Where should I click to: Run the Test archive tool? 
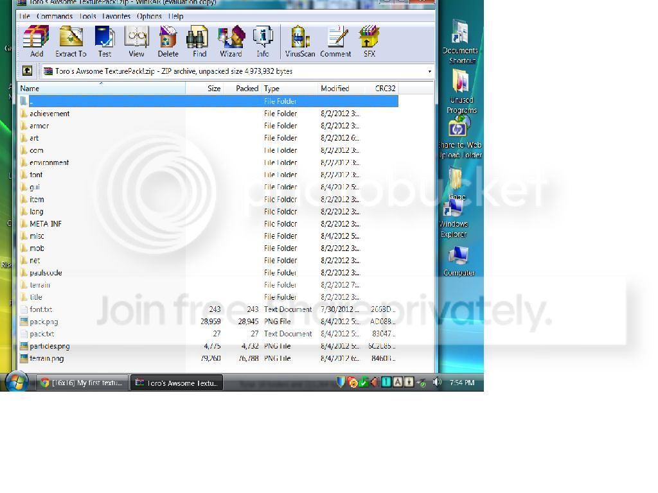(x=104, y=41)
